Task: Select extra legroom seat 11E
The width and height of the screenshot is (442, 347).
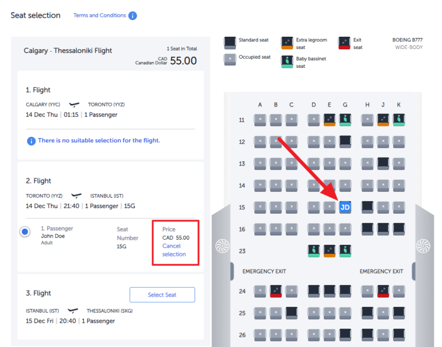Action: 329,119
